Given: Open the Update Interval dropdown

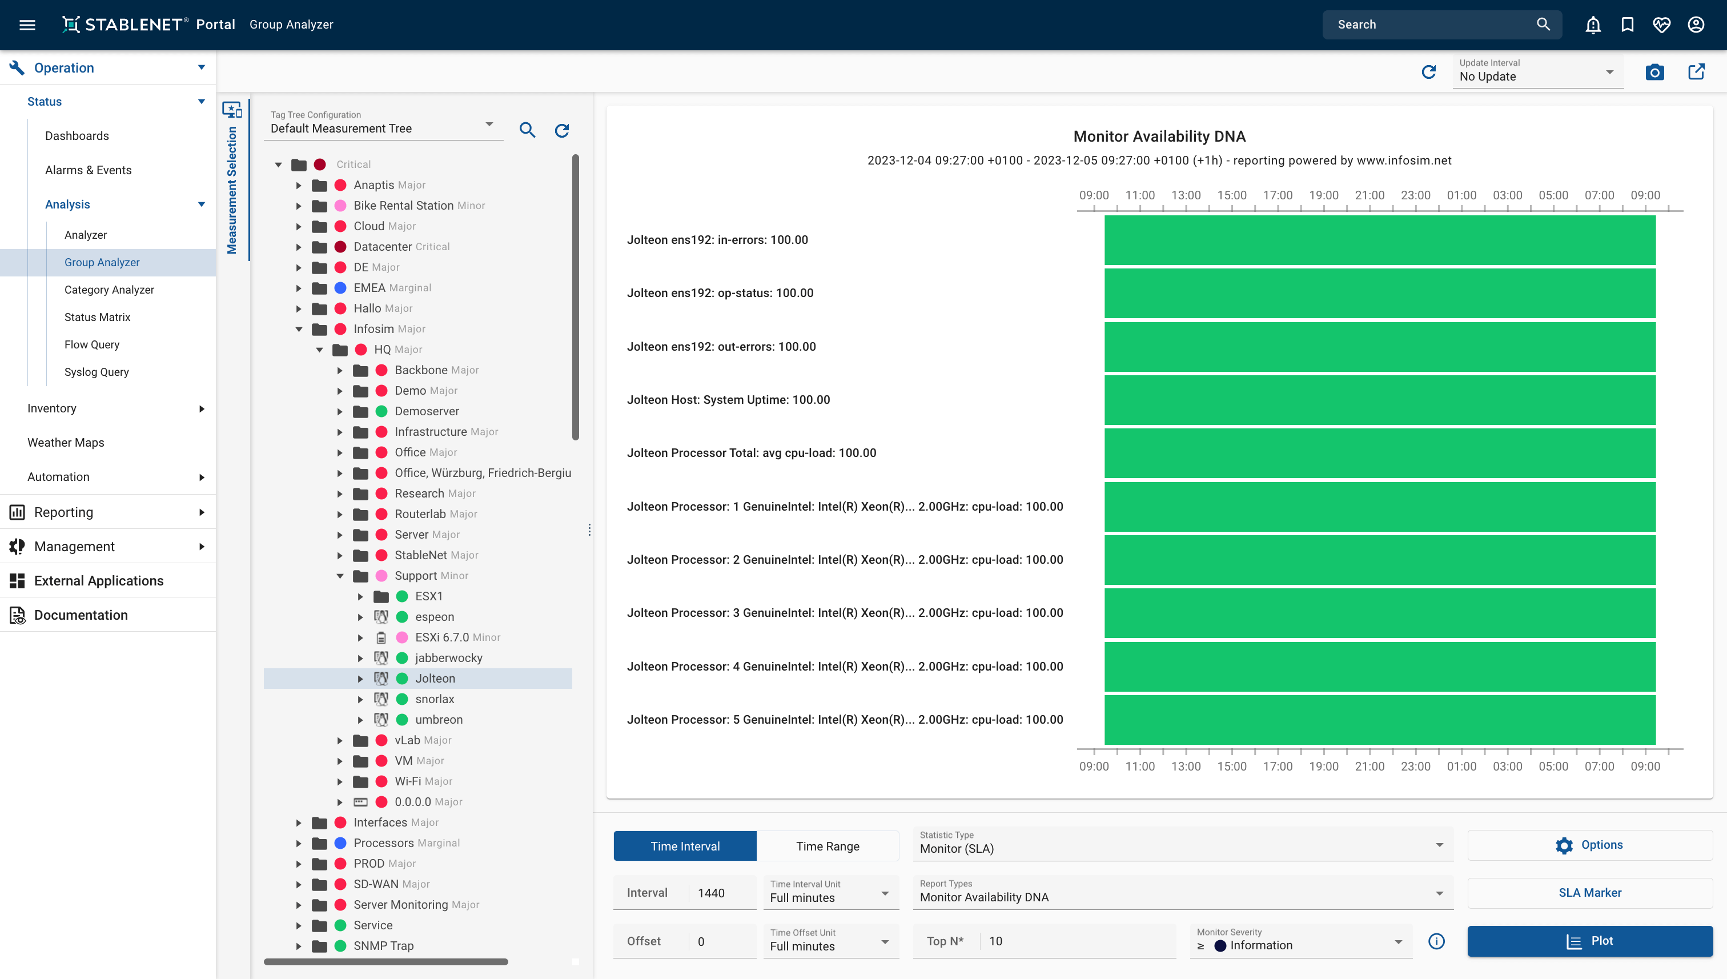Looking at the screenshot, I should pyautogui.click(x=1537, y=71).
